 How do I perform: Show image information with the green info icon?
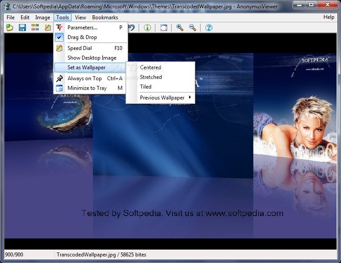(x=147, y=28)
